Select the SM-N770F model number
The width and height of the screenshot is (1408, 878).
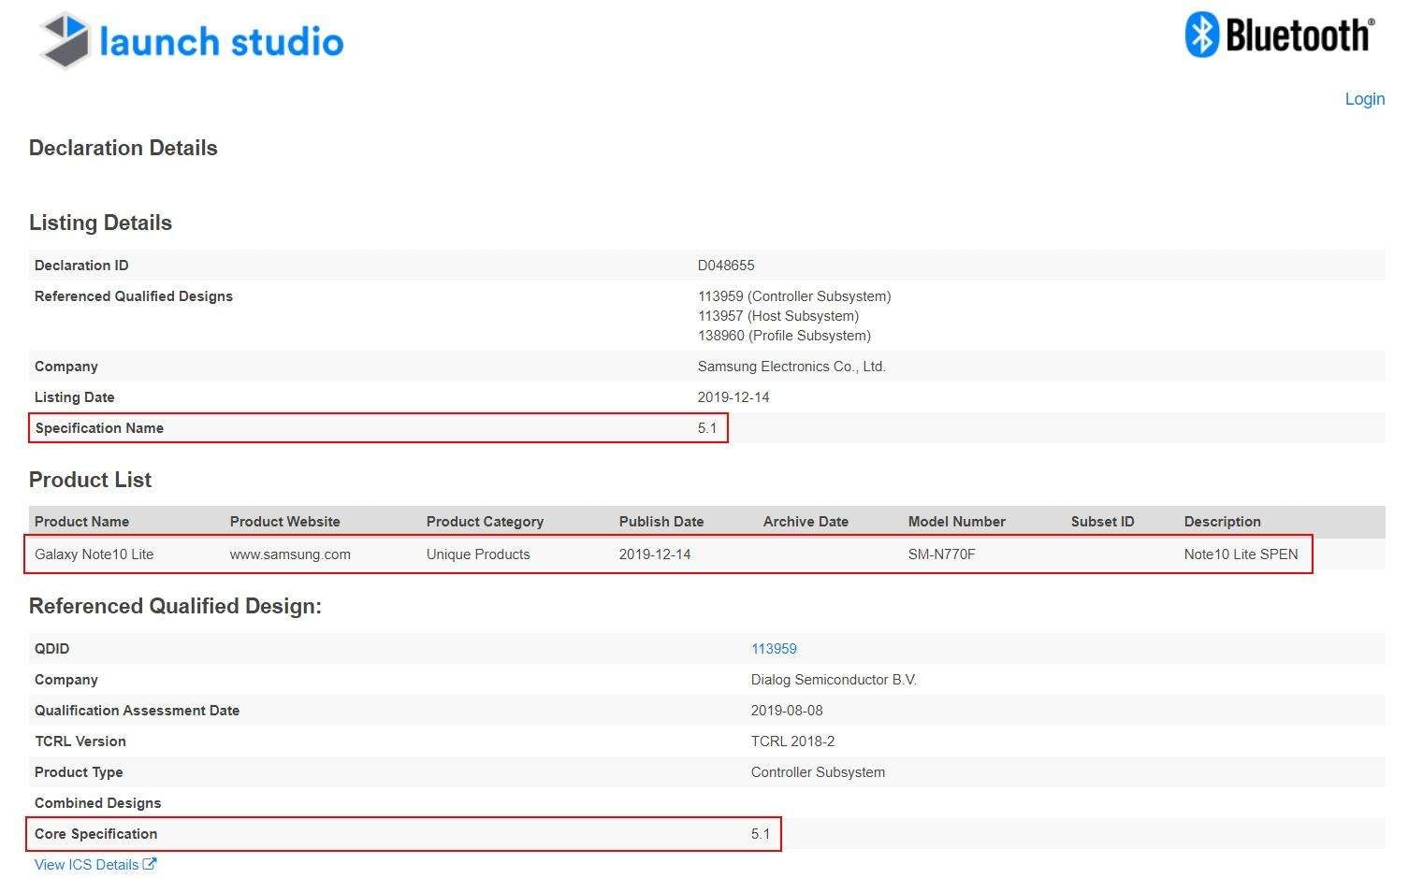[x=941, y=554]
